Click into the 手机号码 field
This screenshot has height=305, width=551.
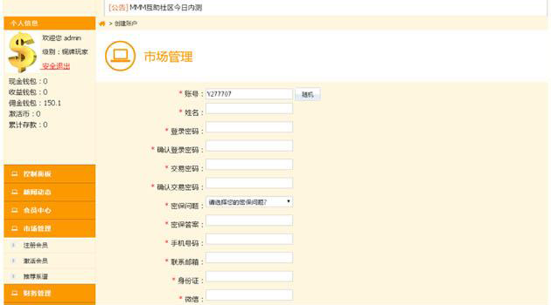[249, 239]
